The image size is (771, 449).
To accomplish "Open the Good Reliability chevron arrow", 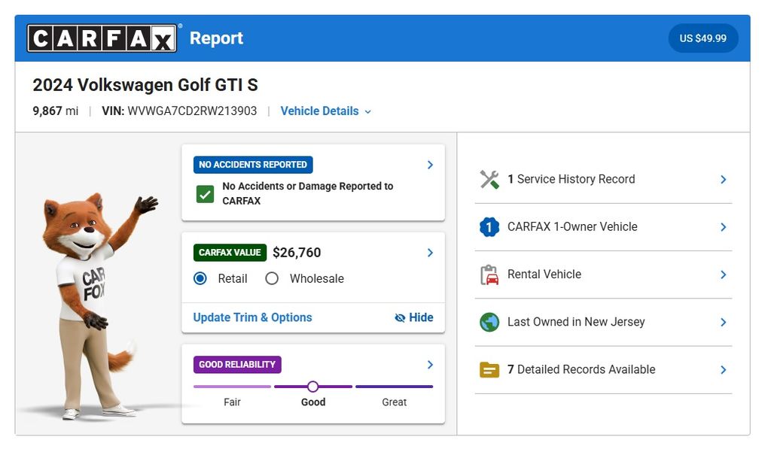I will pyautogui.click(x=430, y=365).
